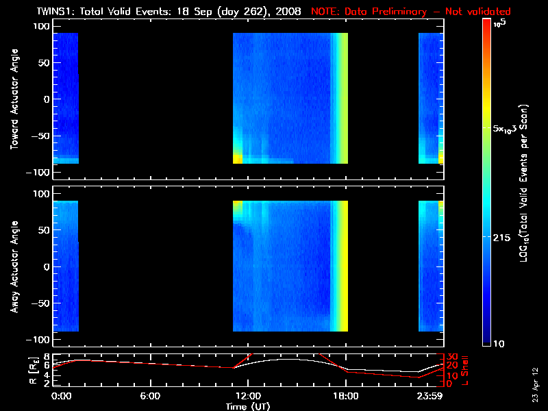548x411 pixels.
Task: Click the "23 Apr 12" date stamp
Action: tap(536, 378)
